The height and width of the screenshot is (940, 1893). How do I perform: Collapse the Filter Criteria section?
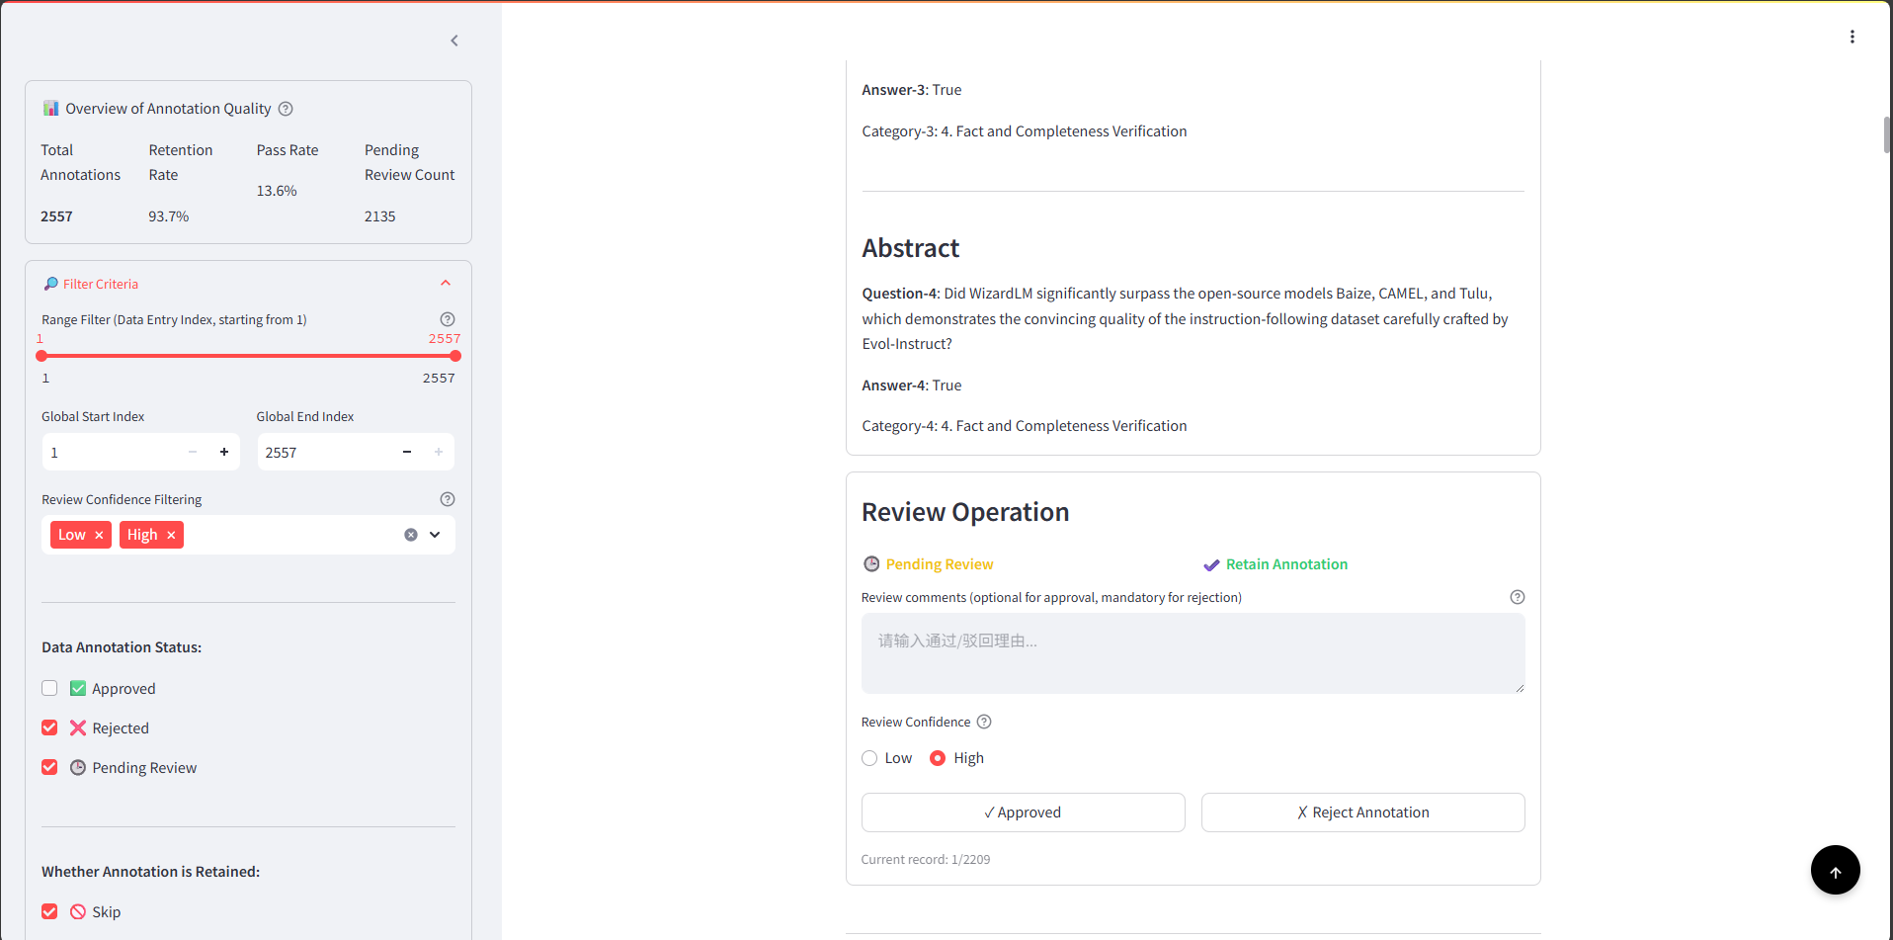(x=446, y=284)
